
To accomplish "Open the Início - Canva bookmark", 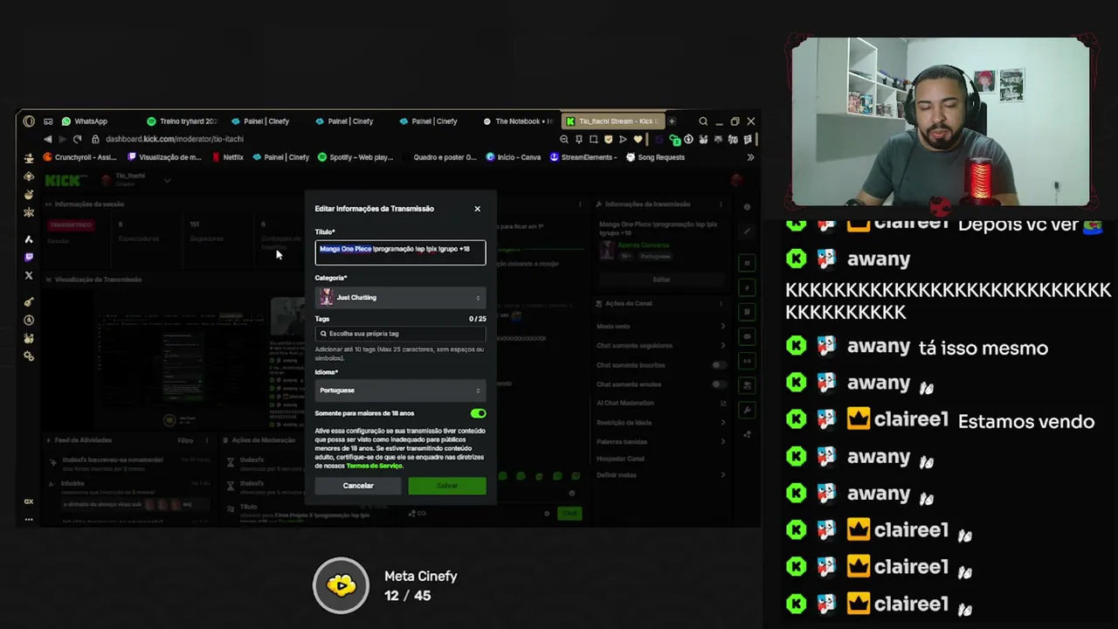I will [x=514, y=157].
